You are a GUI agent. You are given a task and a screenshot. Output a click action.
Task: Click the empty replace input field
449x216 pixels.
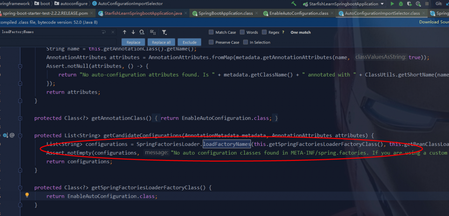[x=58, y=42]
